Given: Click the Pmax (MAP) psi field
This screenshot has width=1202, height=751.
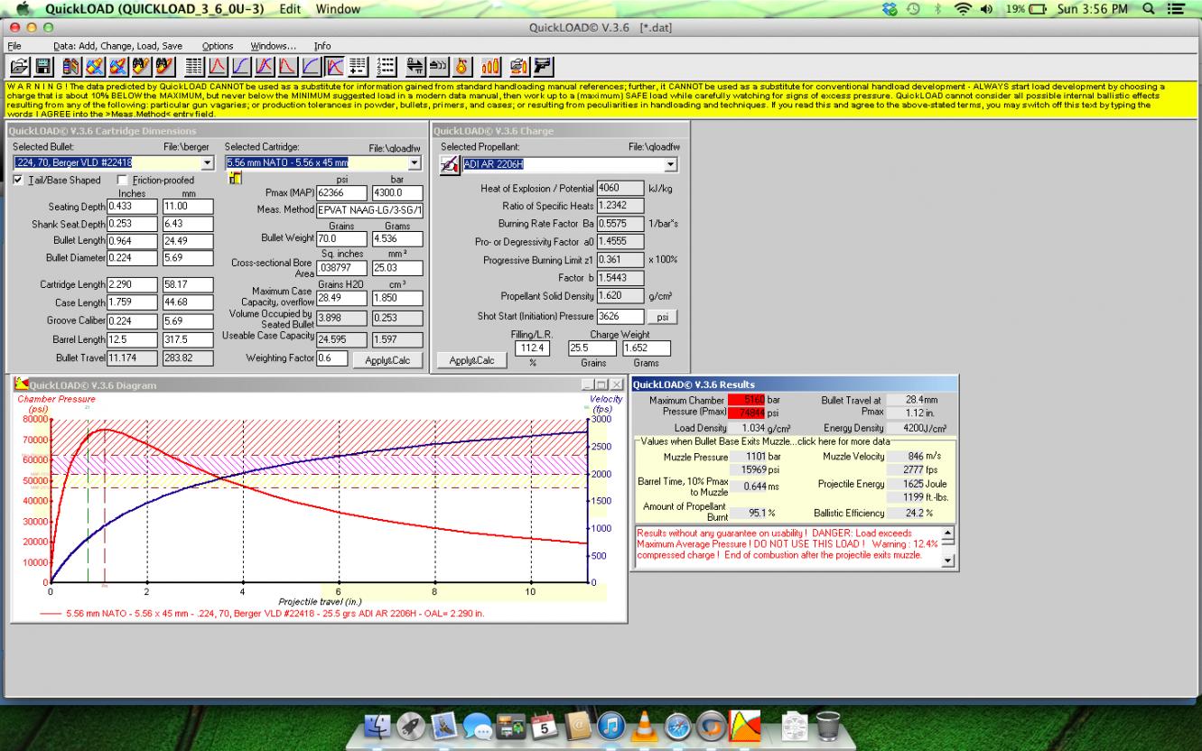Looking at the screenshot, I should (341, 193).
